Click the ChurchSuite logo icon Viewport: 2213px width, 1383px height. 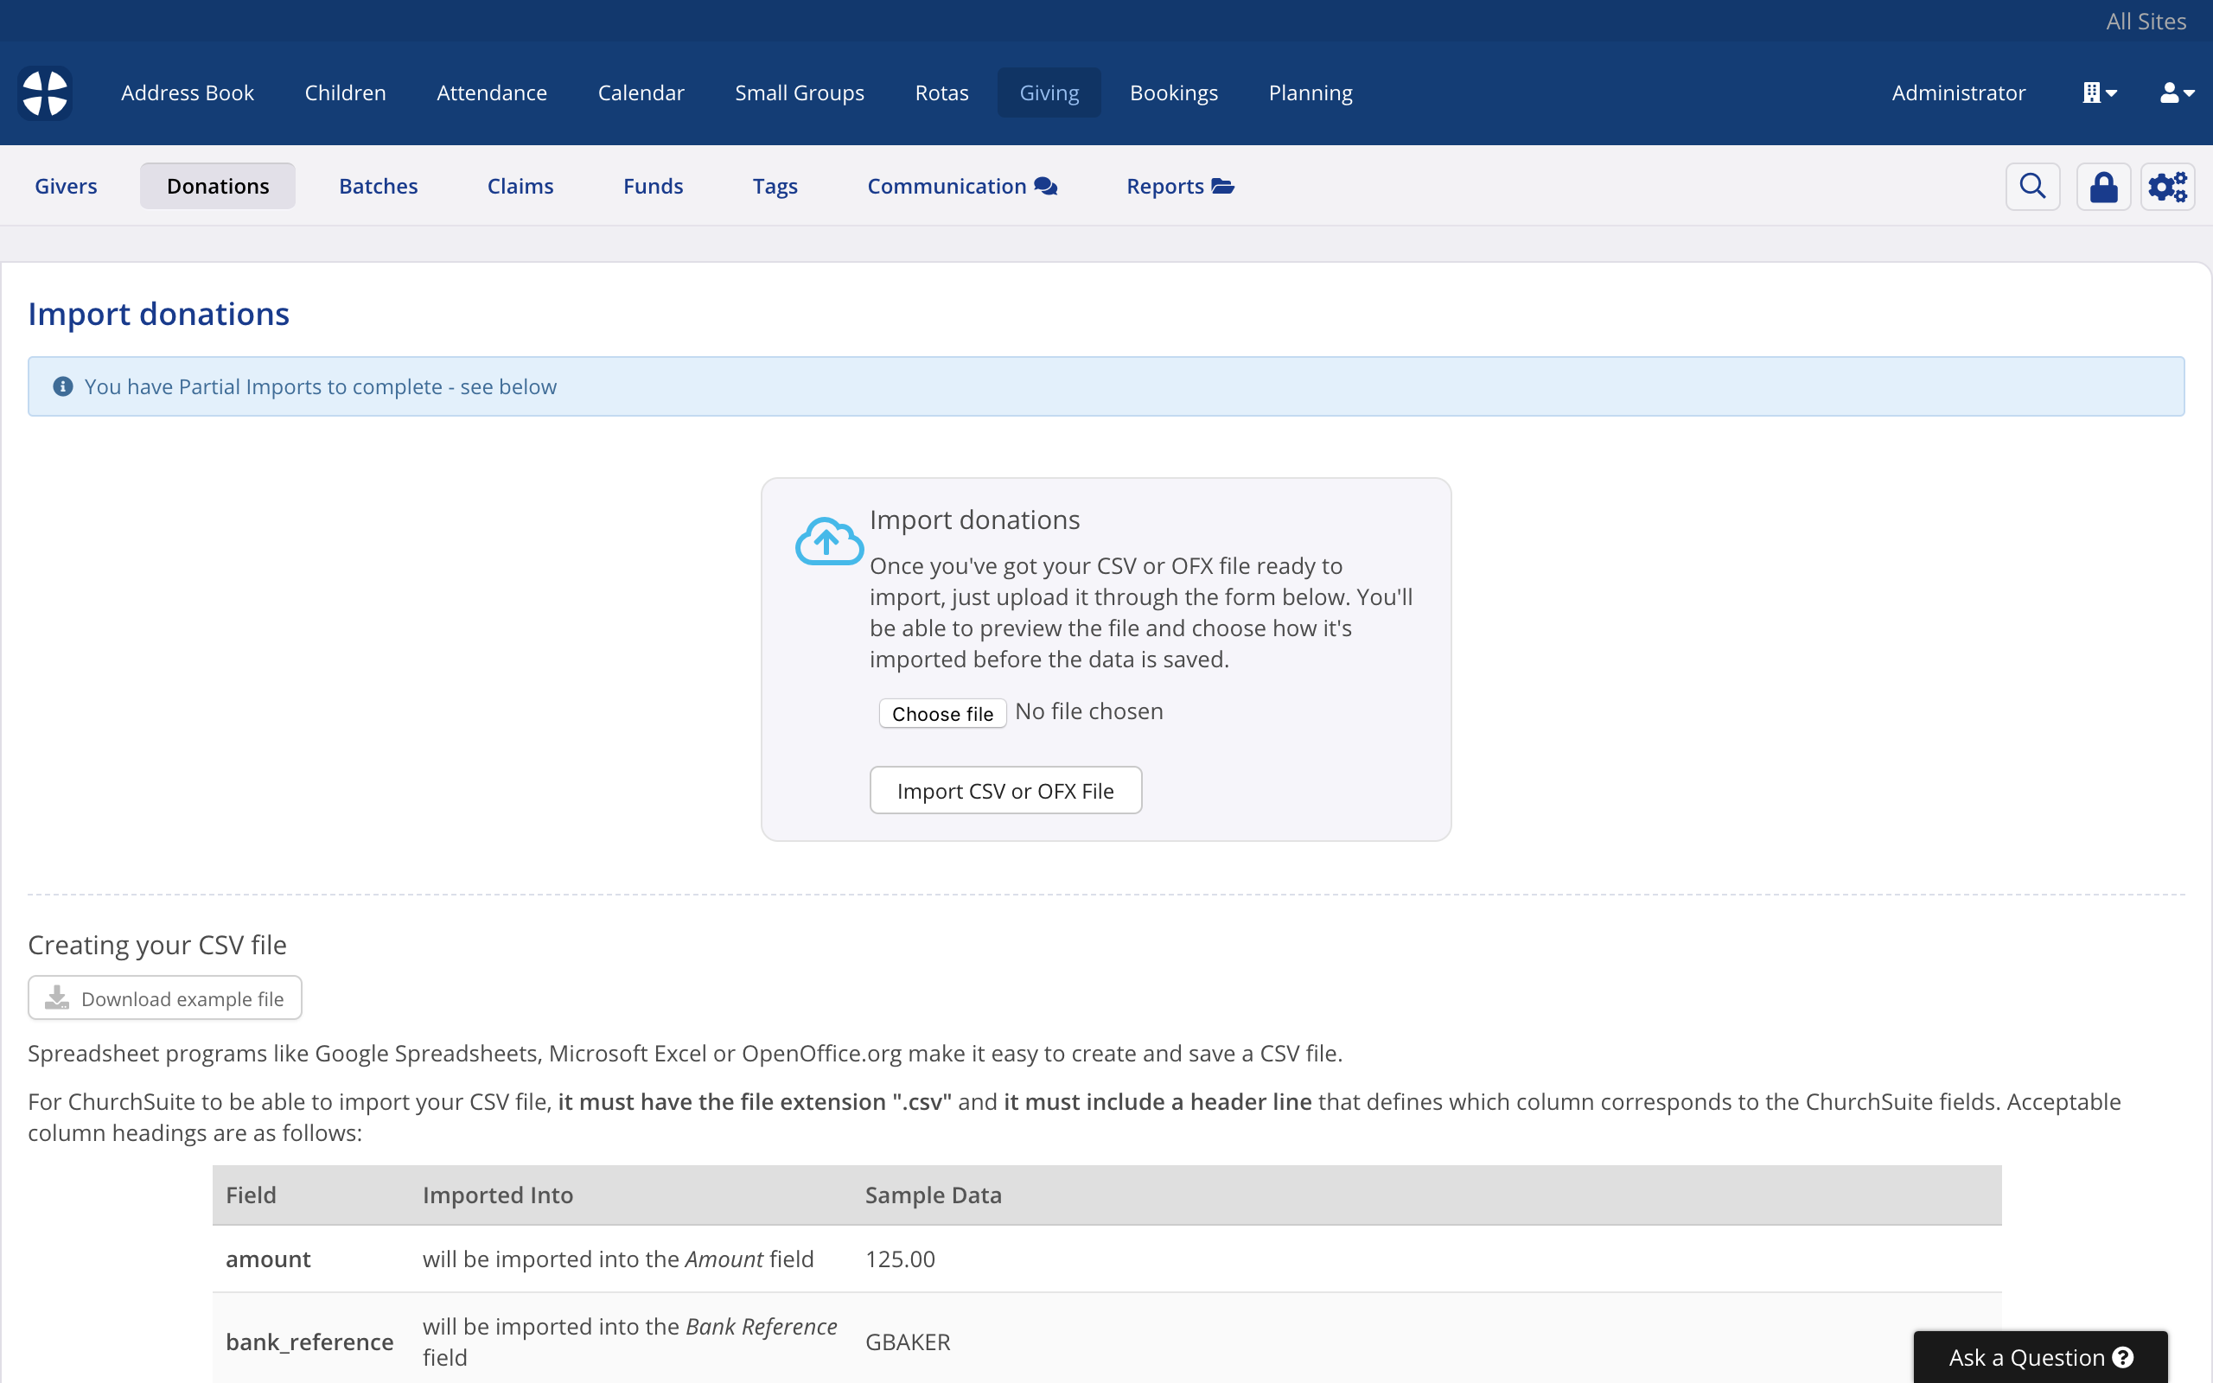click(x=45, y=93)
